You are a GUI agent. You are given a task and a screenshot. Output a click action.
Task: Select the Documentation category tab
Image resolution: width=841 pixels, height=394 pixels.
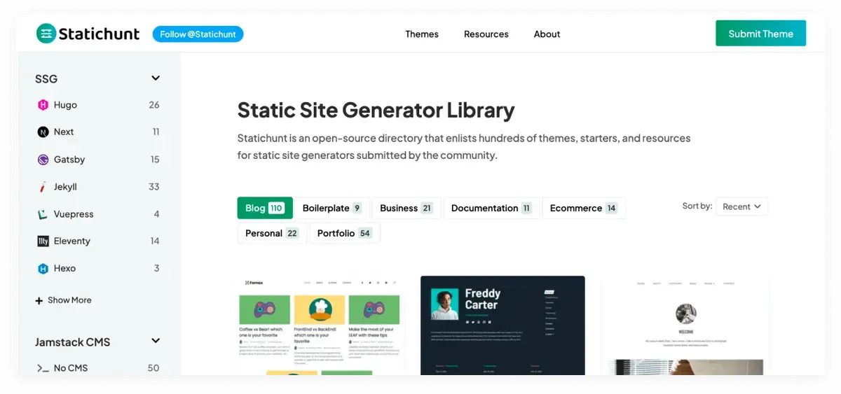point(491,208)
